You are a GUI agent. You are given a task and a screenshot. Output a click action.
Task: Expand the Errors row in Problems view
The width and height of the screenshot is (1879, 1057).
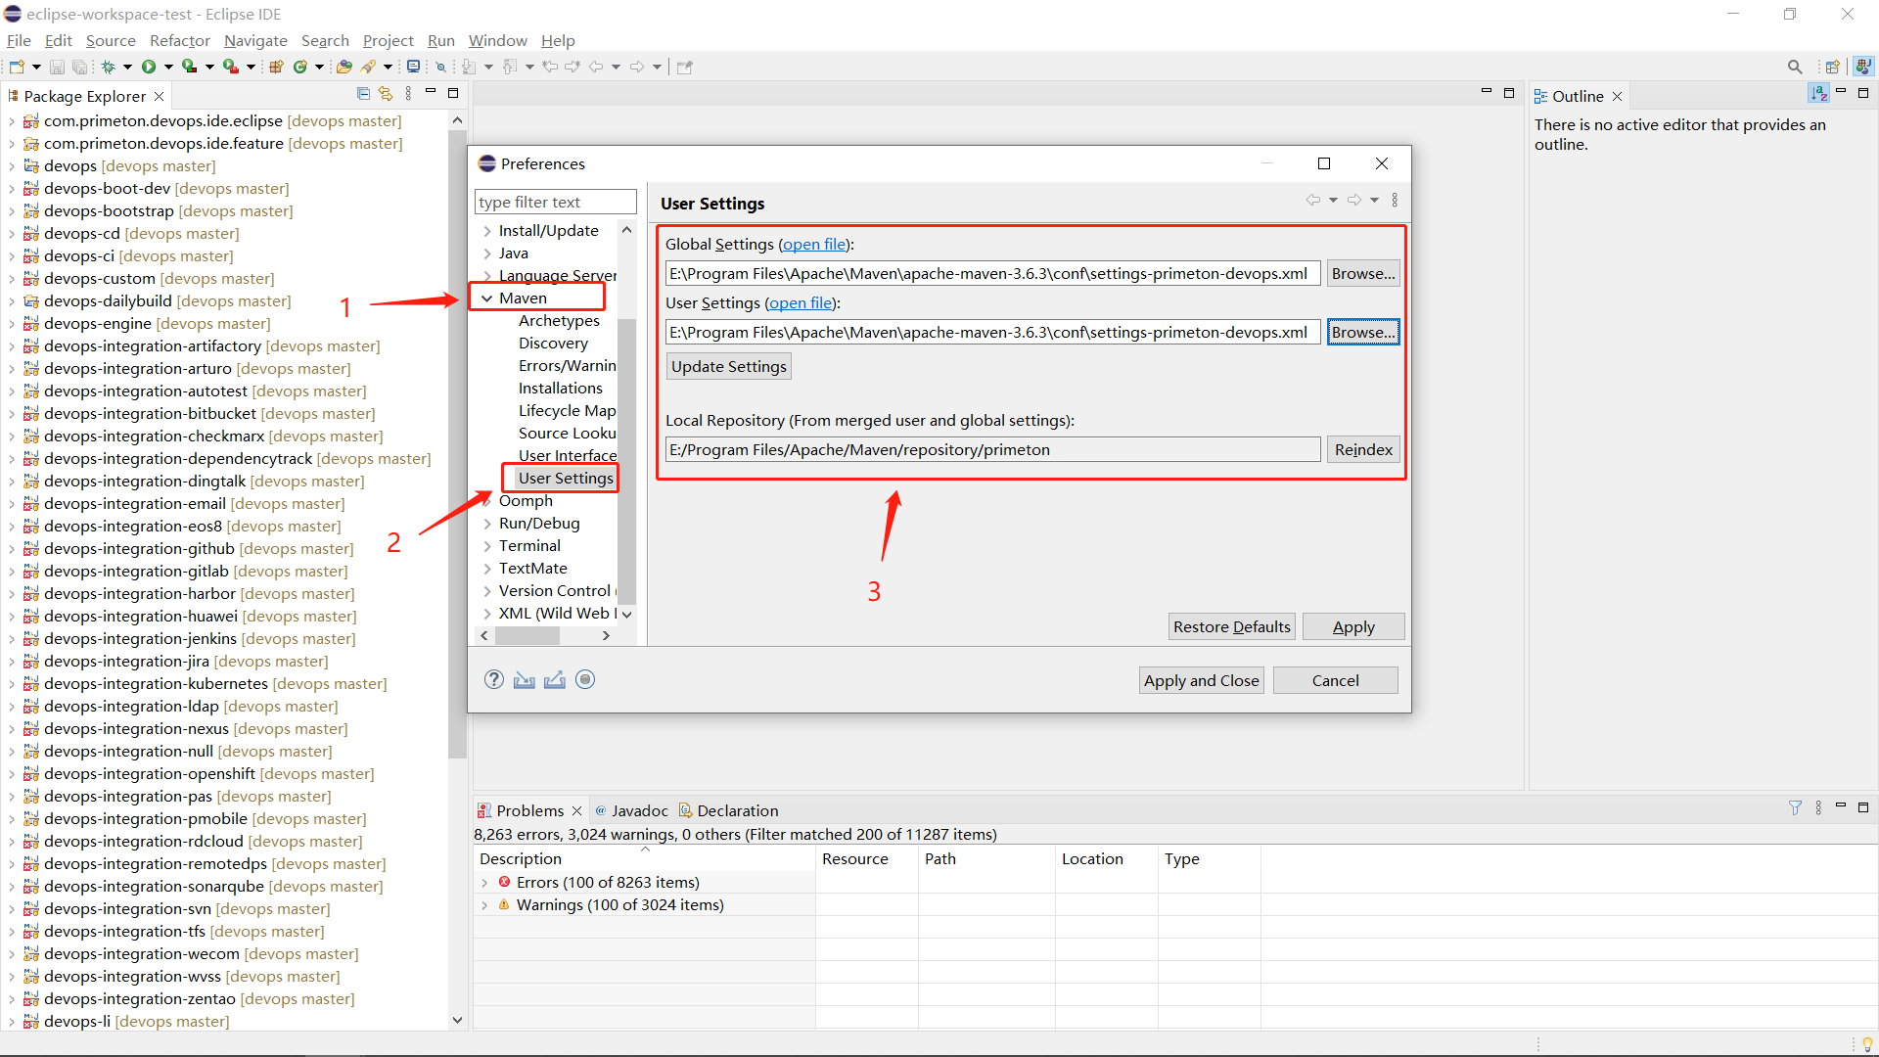pos(484,883)
